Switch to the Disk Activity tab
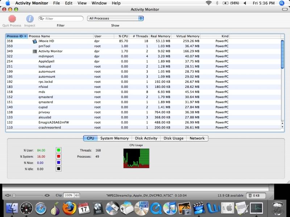Screen dimensions: 290x217 point(146,138)
